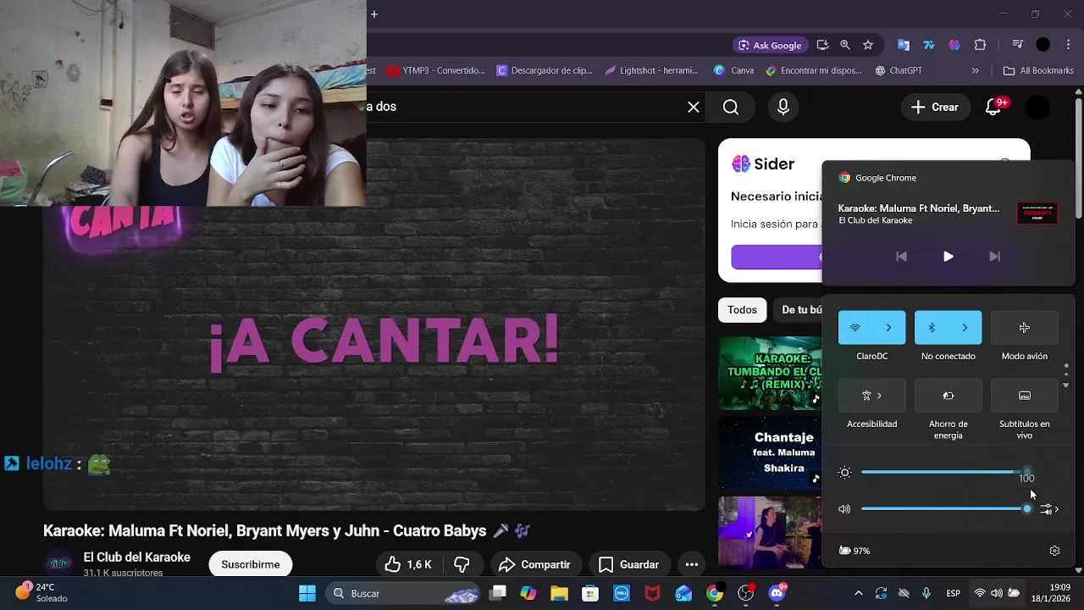This screenshot has height=610, width=1084.
Task: Toggle Subtítulos en vivo
Action: click(1025, 396)
